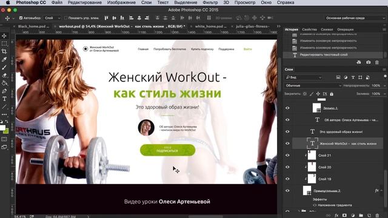Select the Line tool
The image size is (388, 218).
[x=4, y=107]
